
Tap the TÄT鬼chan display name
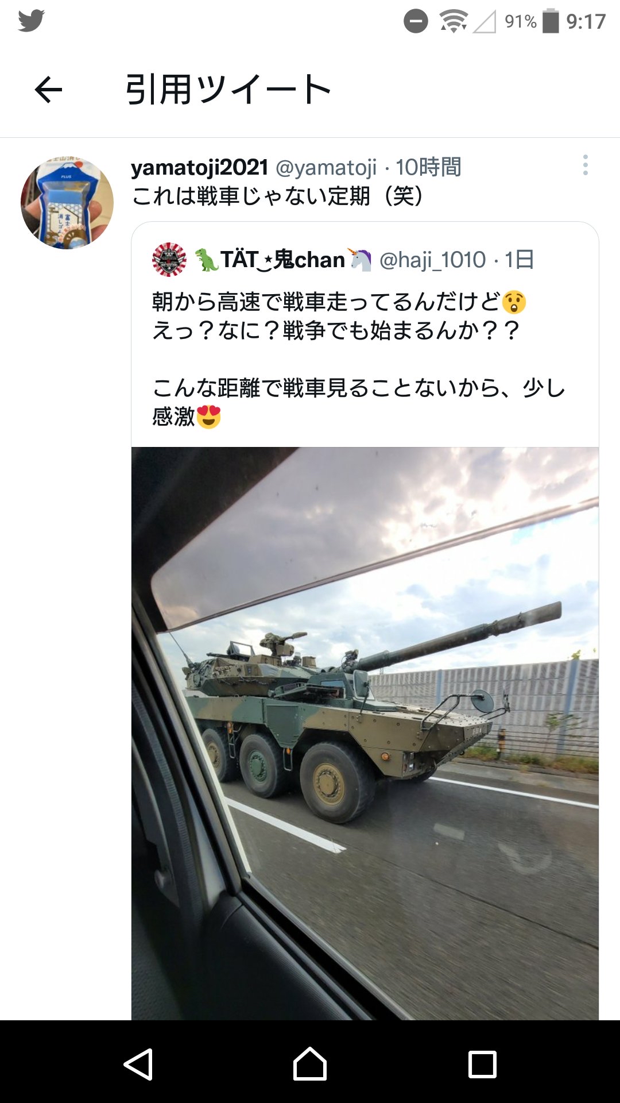[282, 260]
